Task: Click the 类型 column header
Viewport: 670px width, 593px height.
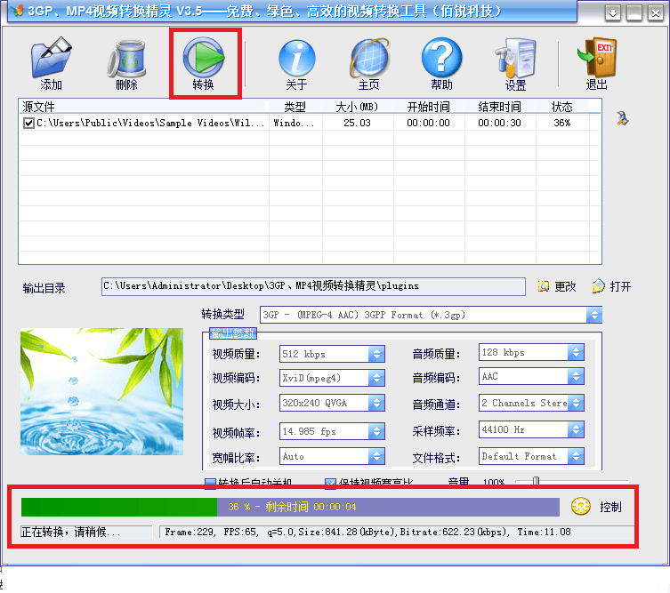Action: click(x=295, y=107)
